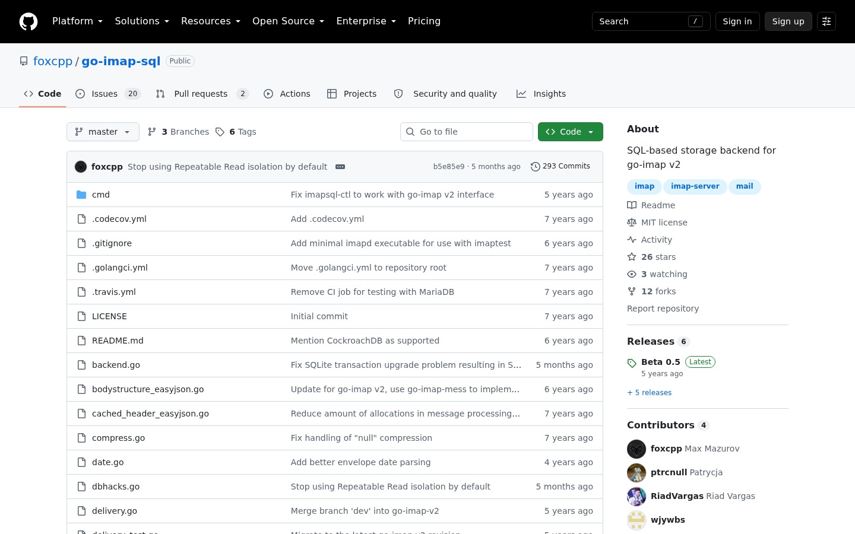View the + 5 releases link
This screenshot has width=855, height=534.
tap(650, 393)
